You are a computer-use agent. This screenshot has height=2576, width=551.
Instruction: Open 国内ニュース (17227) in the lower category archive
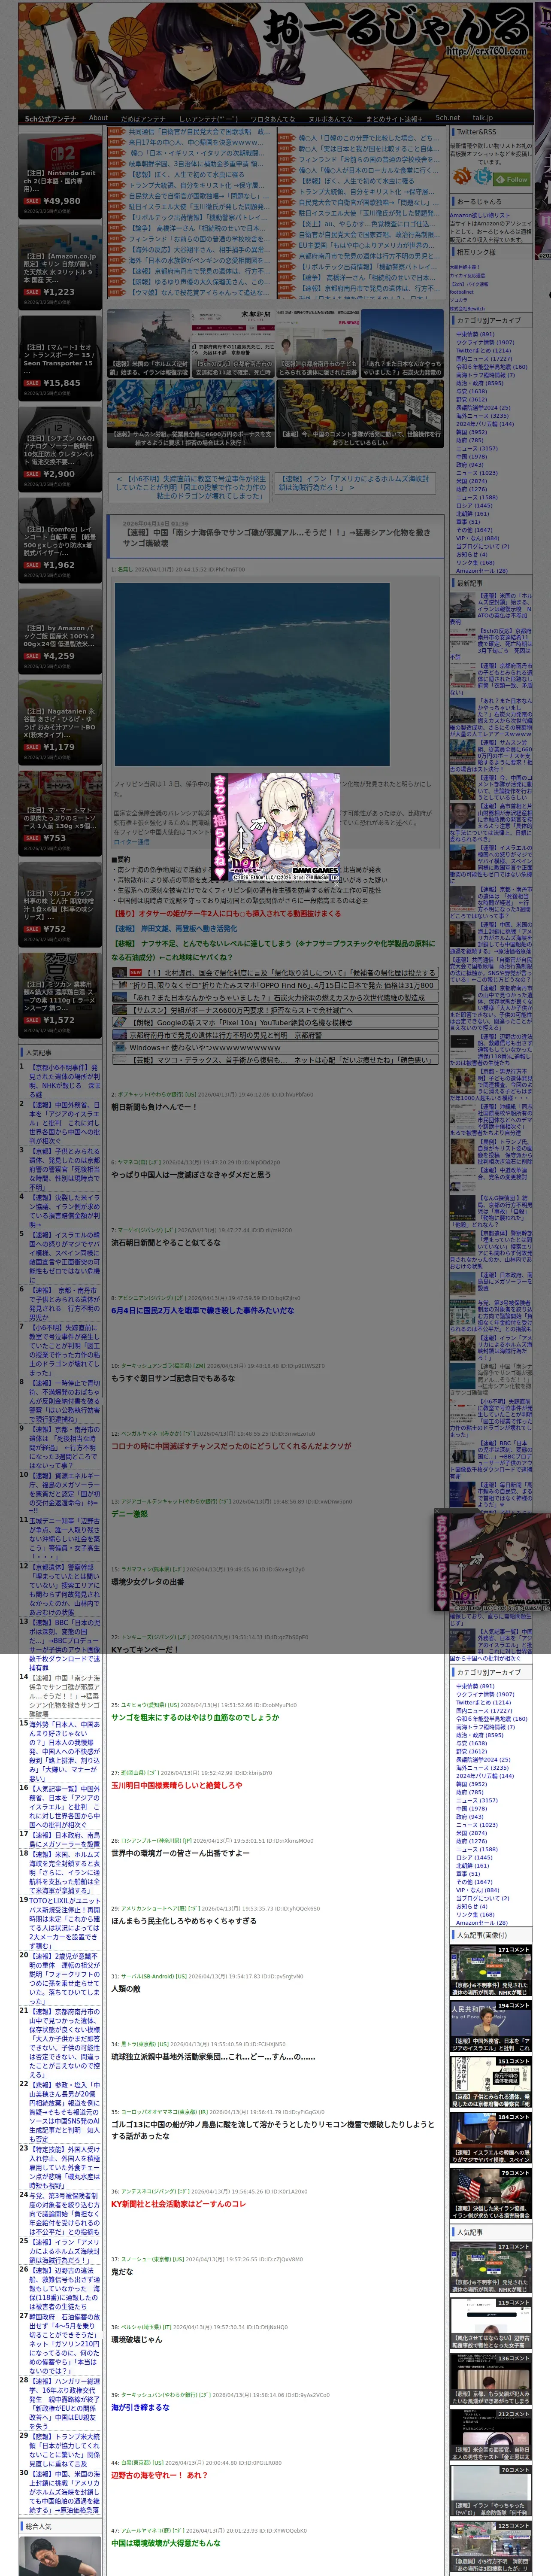coord(484,1710)
